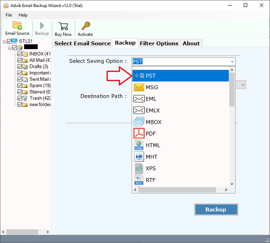270x243 pixels.
Task: Click folder tree horizontal scrollbar thumb
Action: [x=22, y=232]
